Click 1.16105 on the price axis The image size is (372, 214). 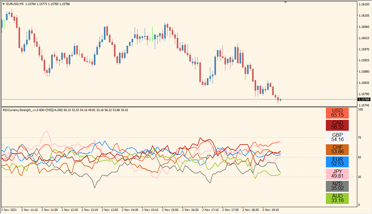point(364,16)
